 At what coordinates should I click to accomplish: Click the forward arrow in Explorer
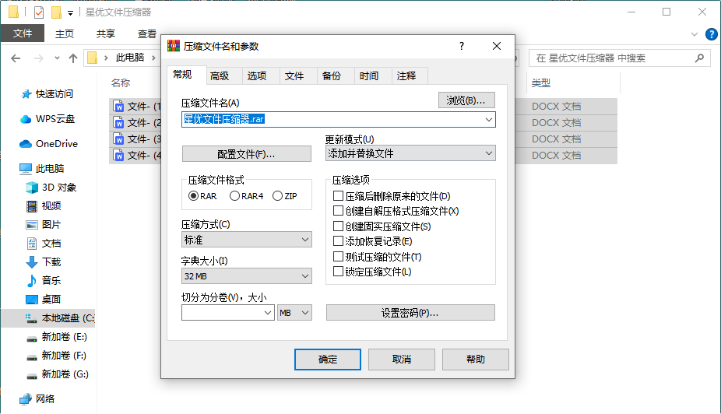[x=39, y=58]
